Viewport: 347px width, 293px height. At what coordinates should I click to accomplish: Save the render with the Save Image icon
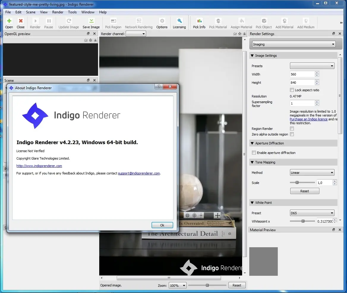91,23
